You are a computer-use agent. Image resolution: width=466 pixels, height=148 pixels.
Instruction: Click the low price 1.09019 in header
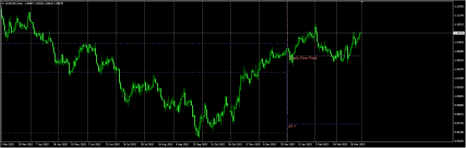click(49, 4)
